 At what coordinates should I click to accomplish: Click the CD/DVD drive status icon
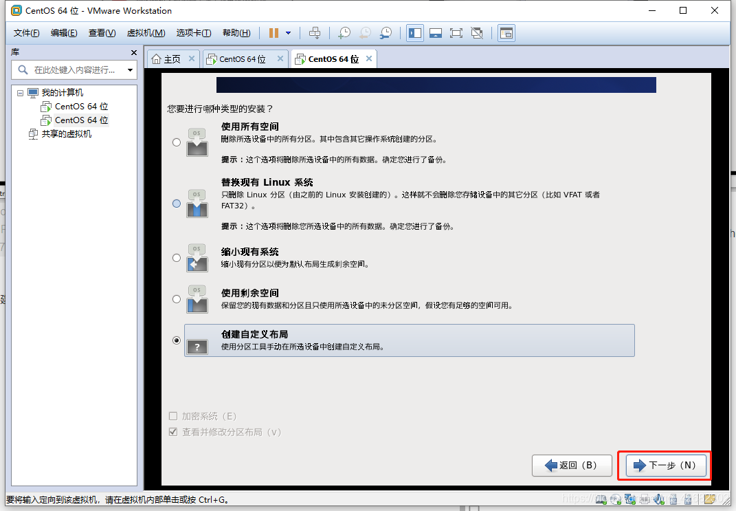pyautogui.click(x=616, y=499)
